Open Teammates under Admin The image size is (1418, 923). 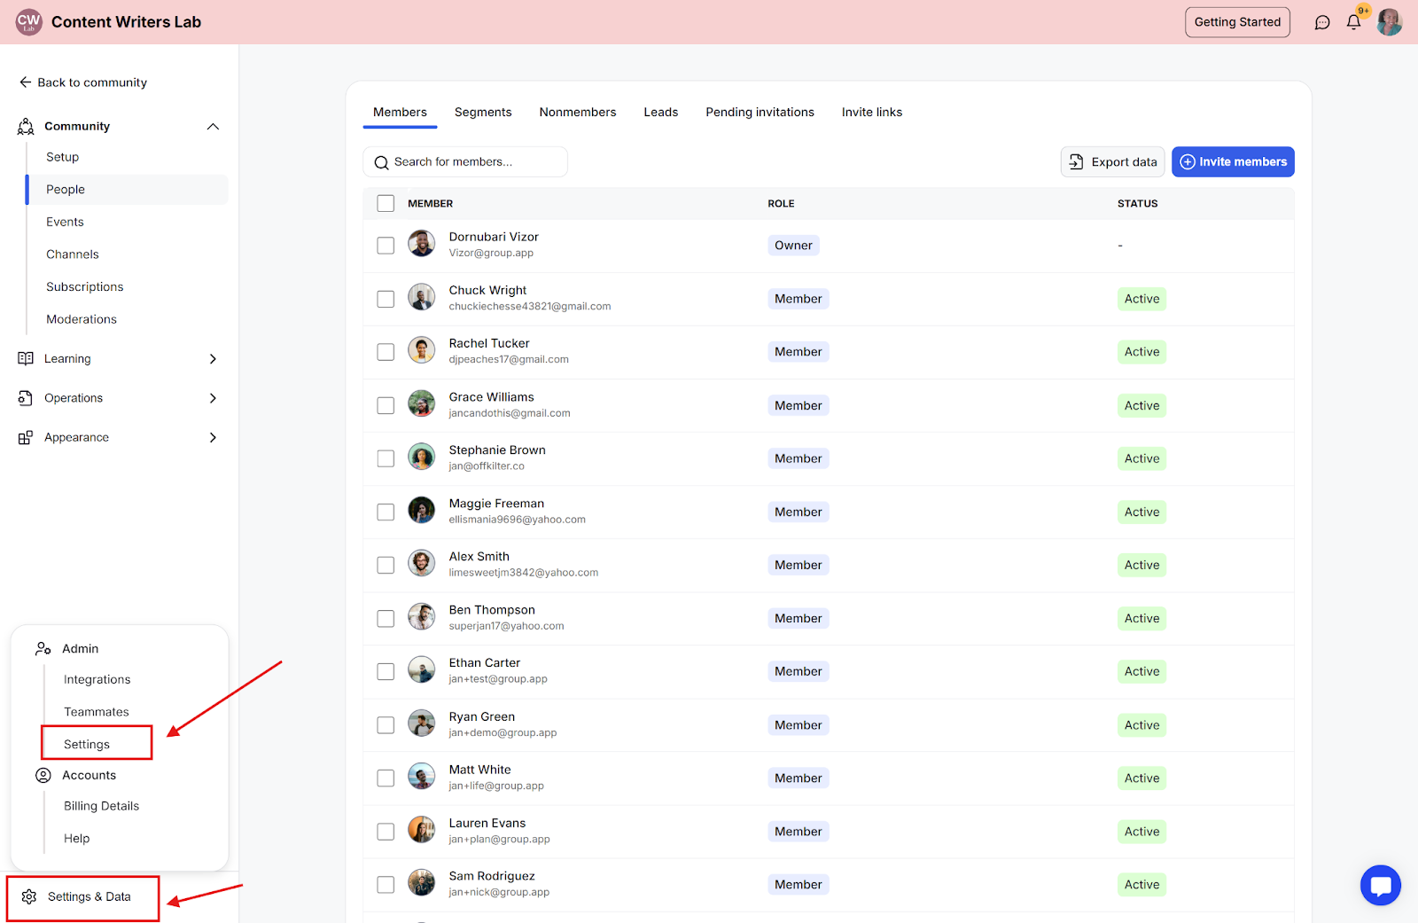click(97, 712)
